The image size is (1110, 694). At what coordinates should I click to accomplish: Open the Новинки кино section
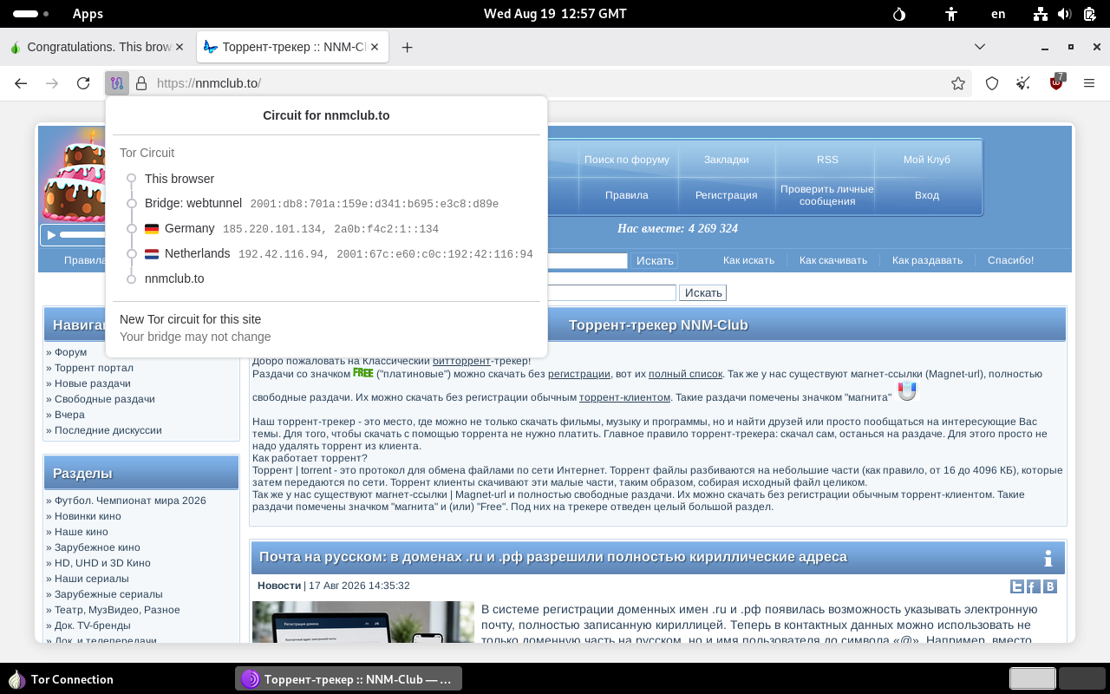88,516
